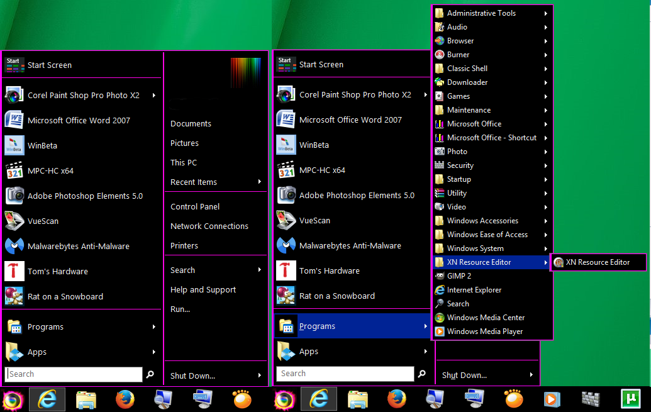Click the Burner disc icon in Programs submenu
651x412 pixels.
(439, 54)
